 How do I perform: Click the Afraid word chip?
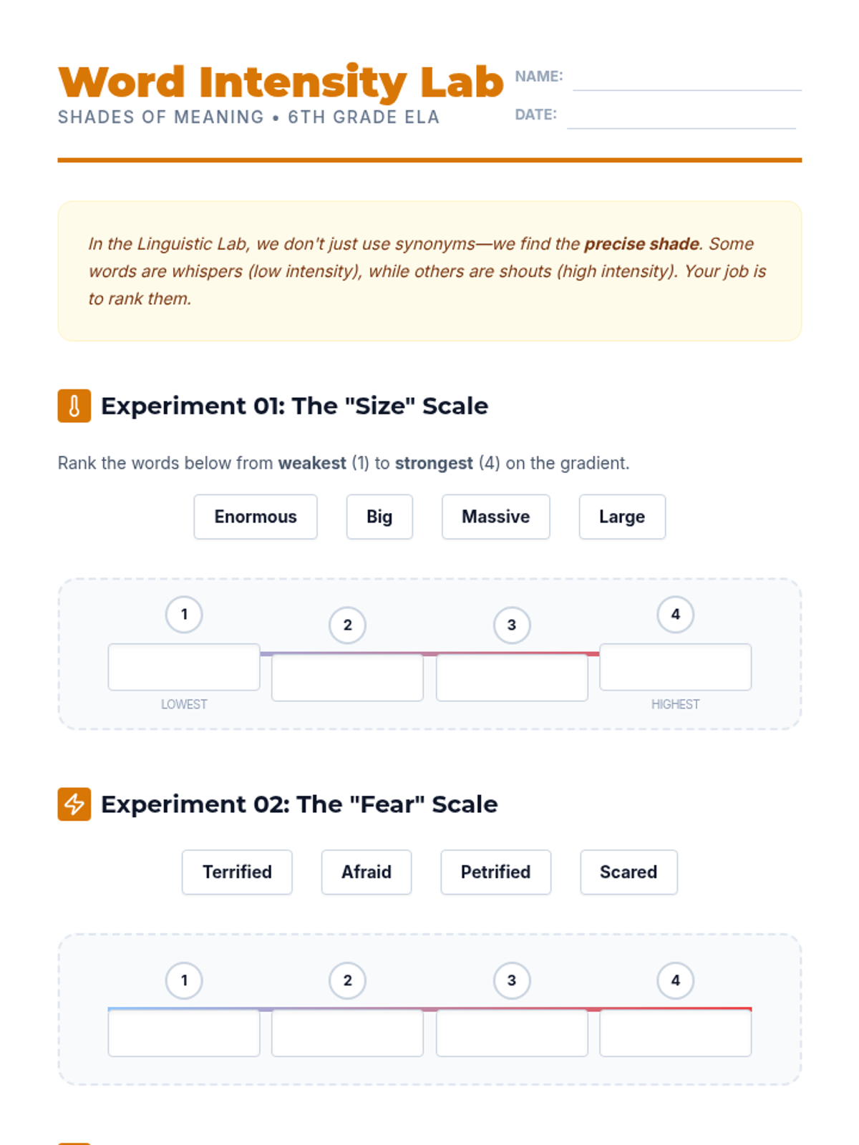coord(367,872)
